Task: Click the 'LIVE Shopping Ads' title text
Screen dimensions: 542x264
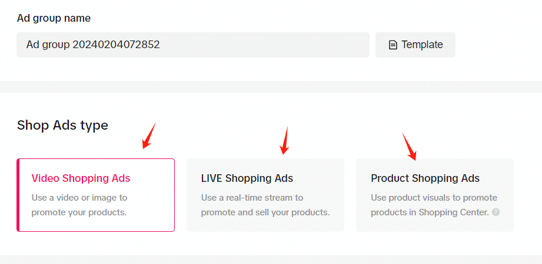Action: (x=247, y=178)
